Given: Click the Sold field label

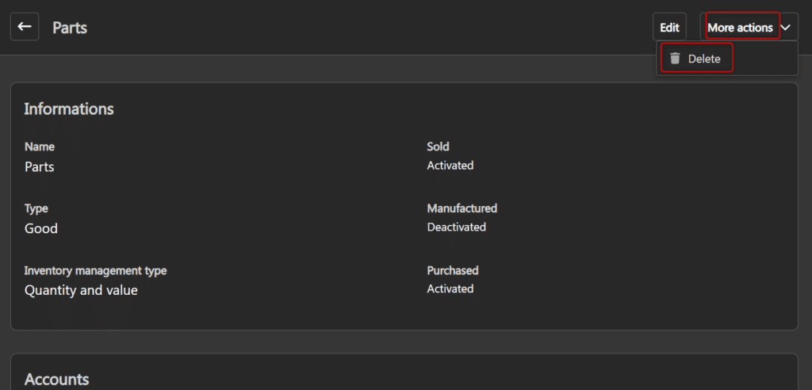Looking at the screenshot, I should coord(438,147).
